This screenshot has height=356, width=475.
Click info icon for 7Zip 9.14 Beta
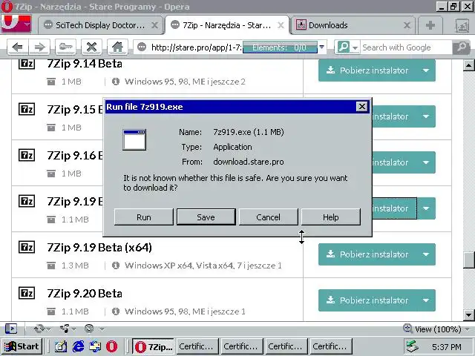pyautogui.click(x=116, y=82)
